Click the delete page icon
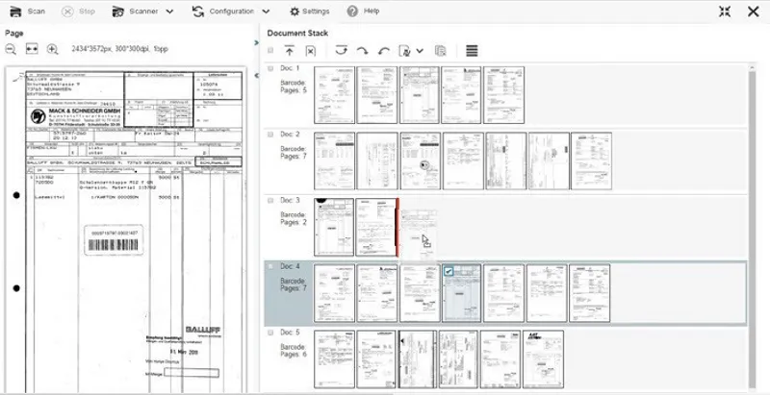Image resolution: width=770 pixels, height=395 pixels. (310, 51)
